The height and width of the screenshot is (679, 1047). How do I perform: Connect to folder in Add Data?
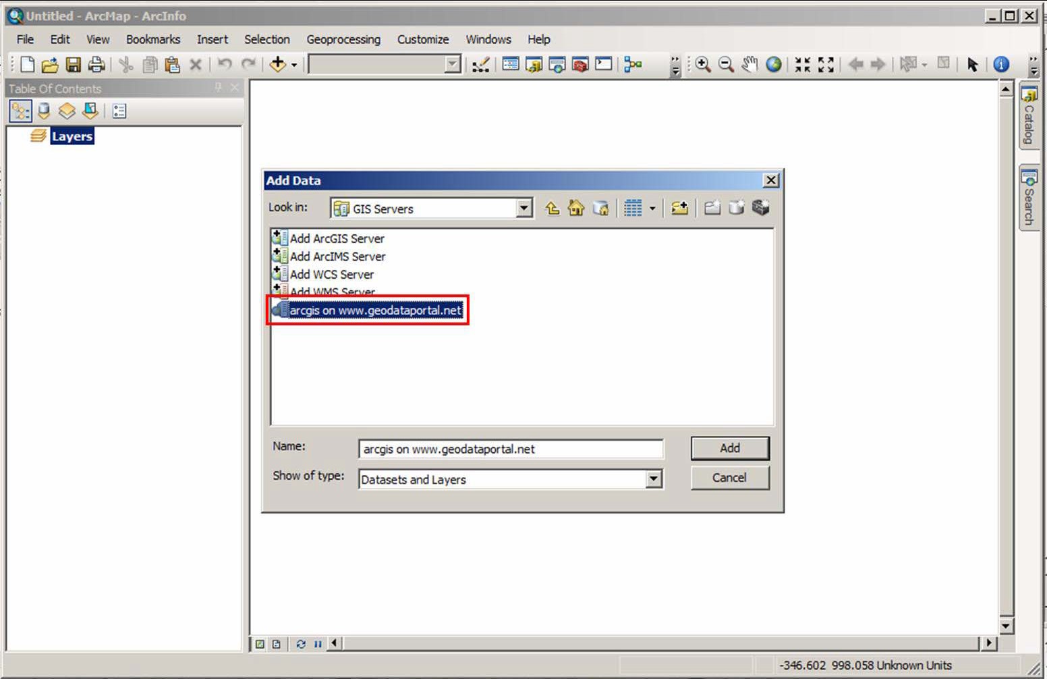coord(679,208)
